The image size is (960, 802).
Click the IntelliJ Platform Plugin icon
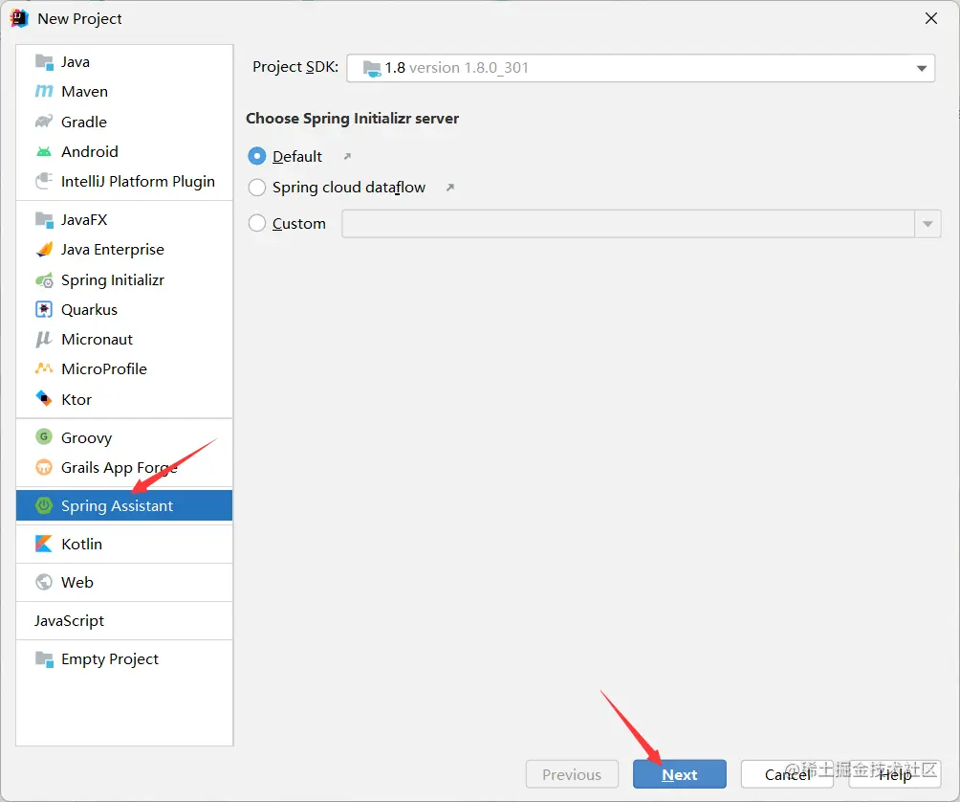(44, 181)
